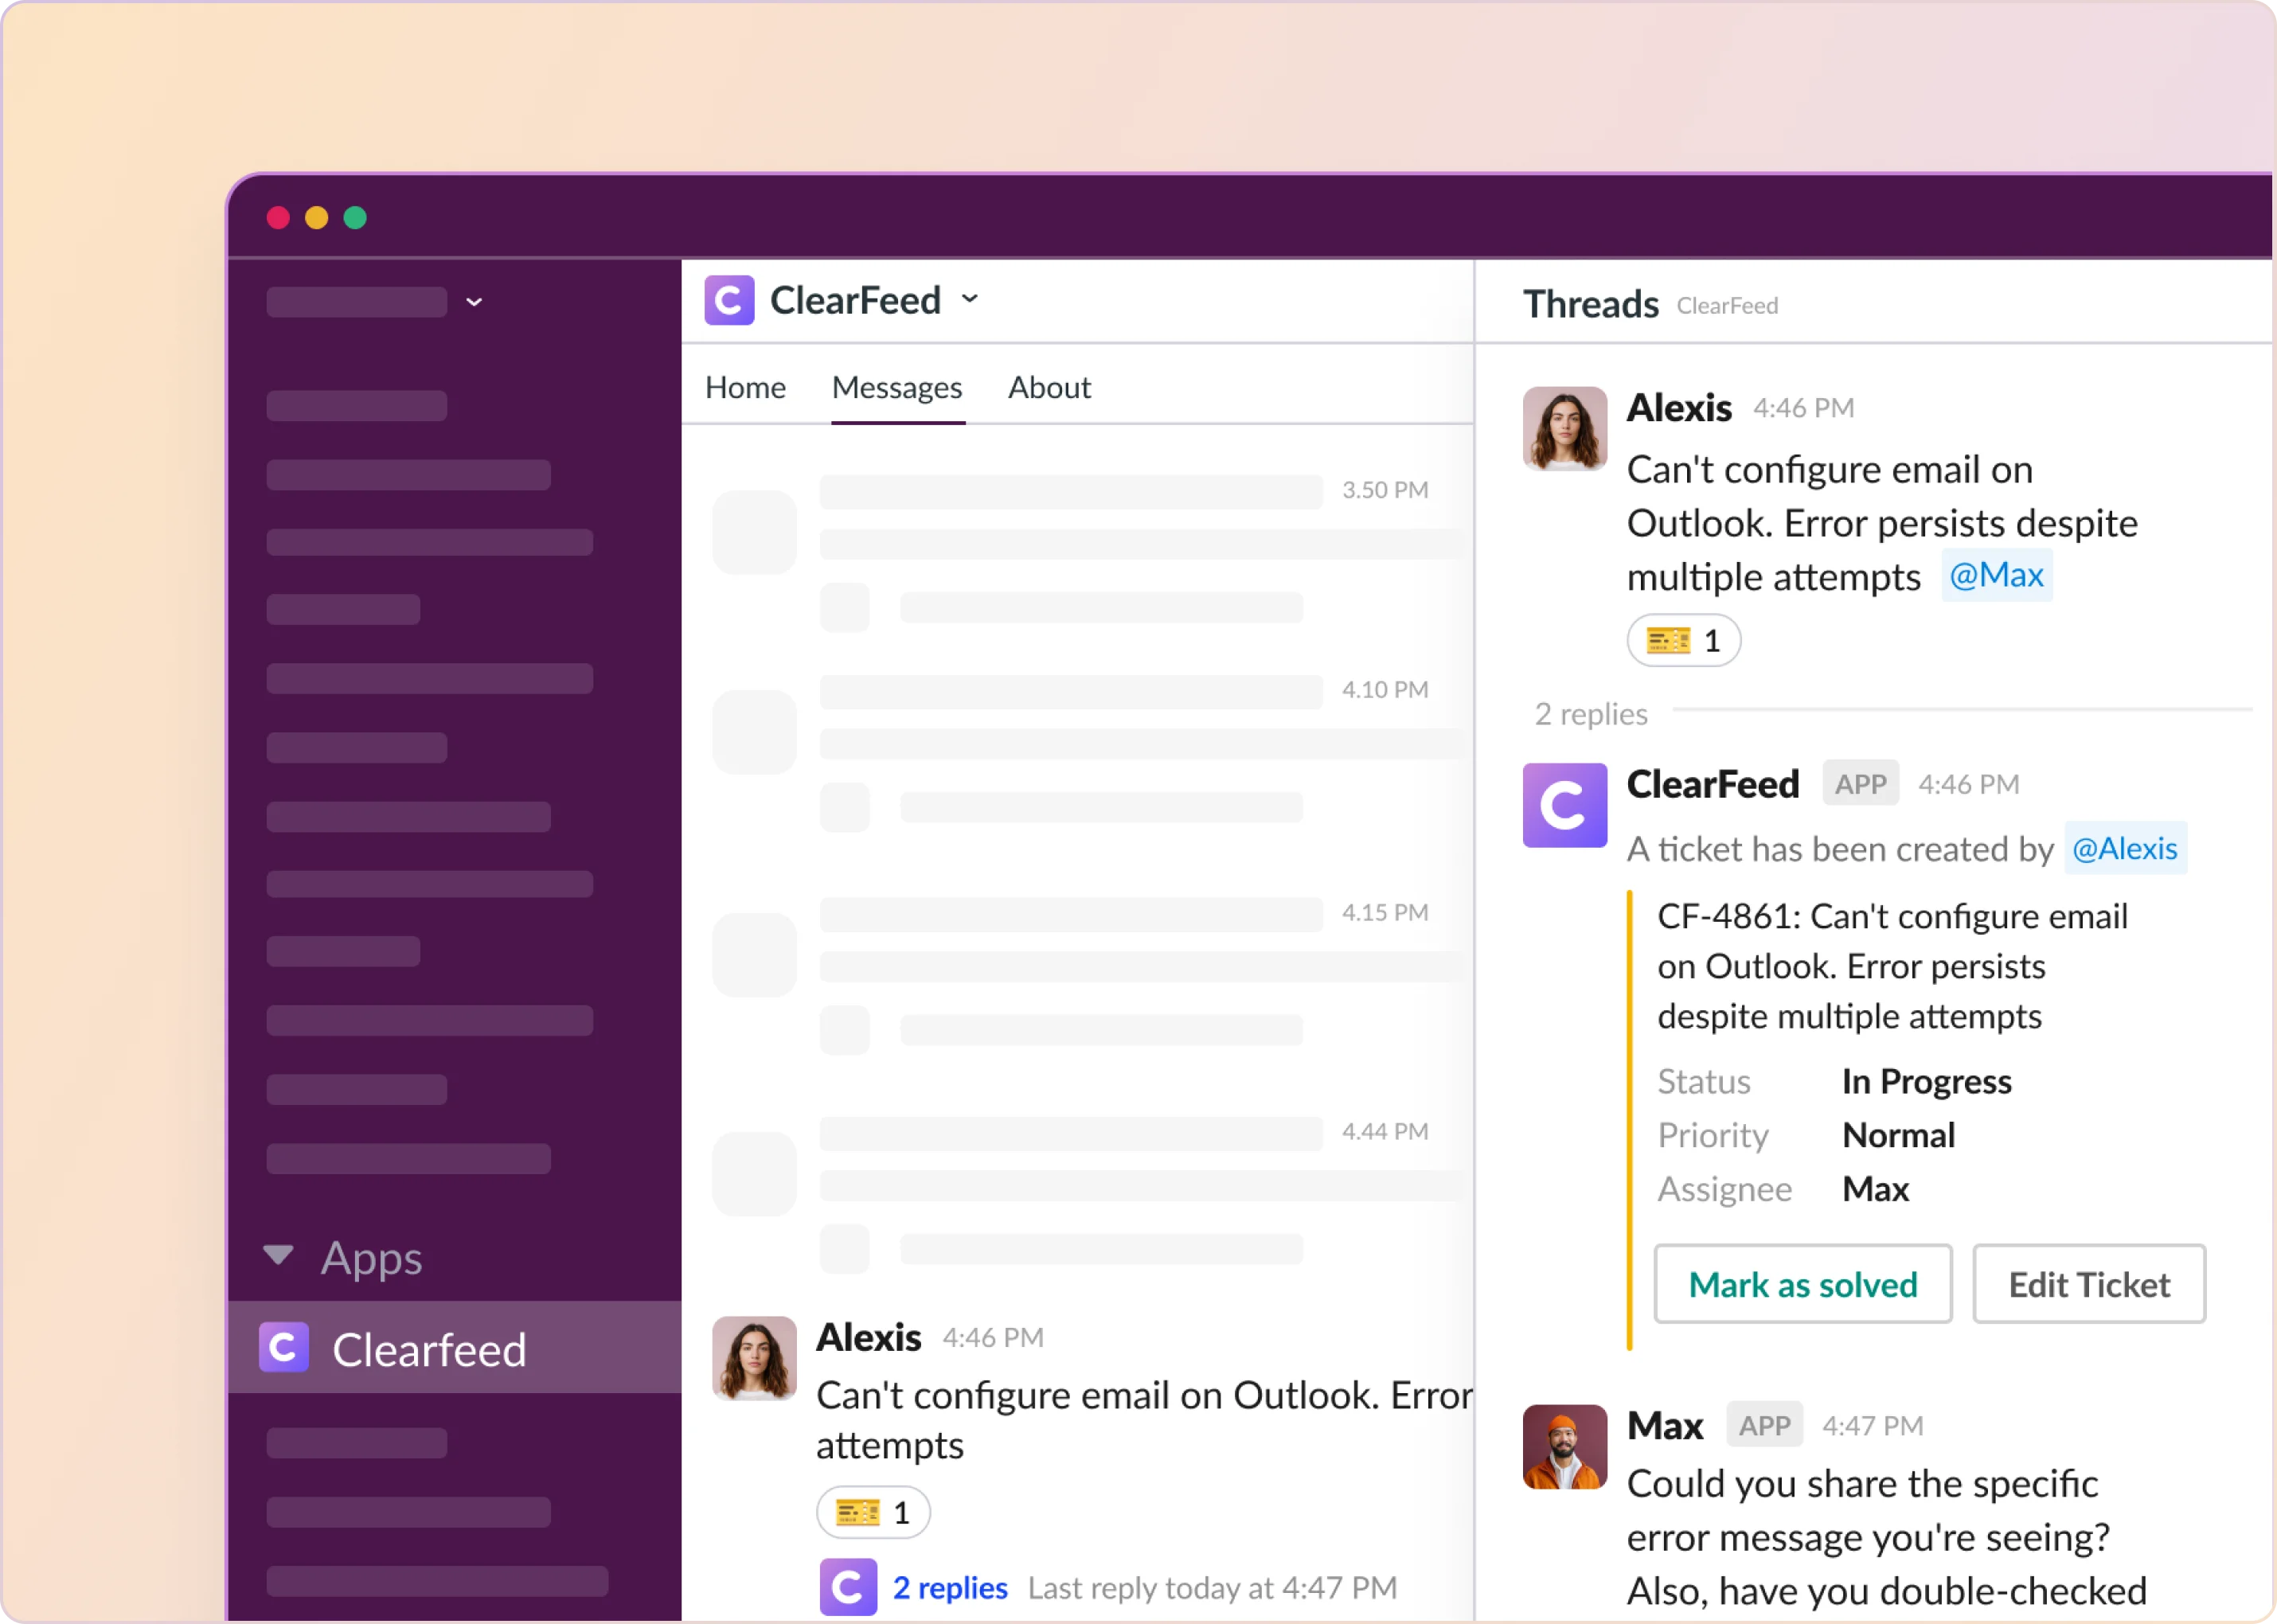
Task: Click the @Alexis mention in the ticket notification
Action: (x=2125, y=848)
